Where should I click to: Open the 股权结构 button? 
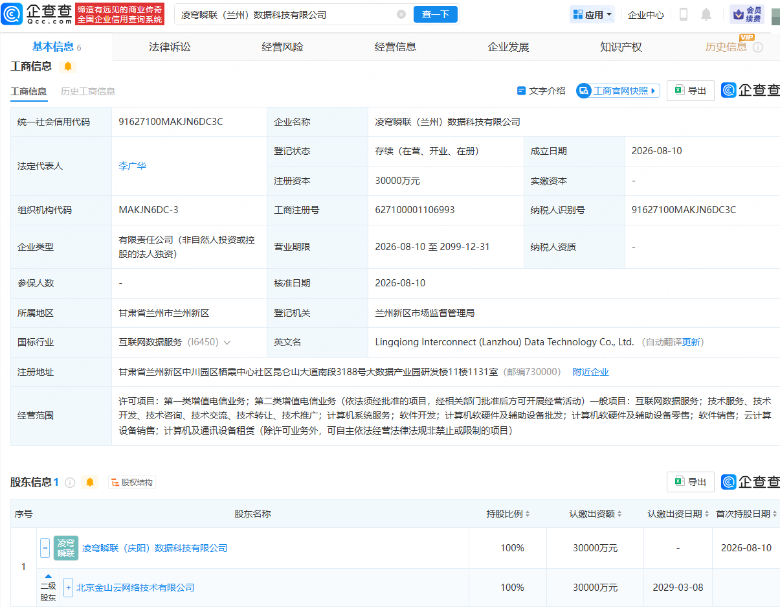point(132,482)
